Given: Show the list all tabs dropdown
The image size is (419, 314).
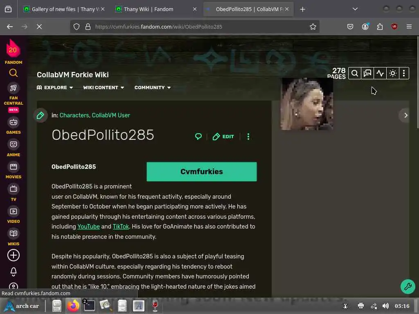Looking at the screenshot, I should 355,9.
